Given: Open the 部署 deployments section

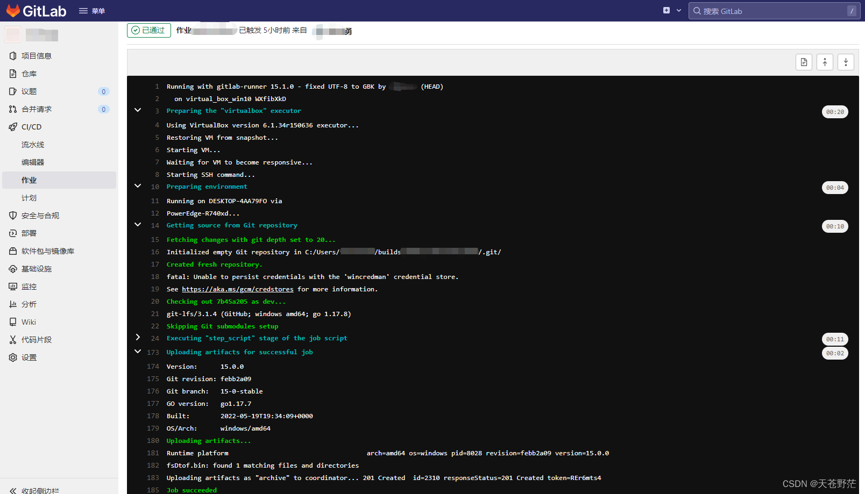Looking at the screenshot, I should click(x=30, y=233).
